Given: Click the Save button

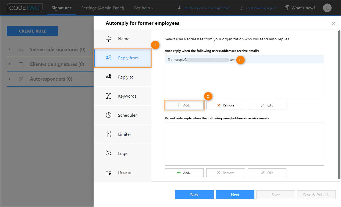Looking at the screenshot, I should point(276,195).
